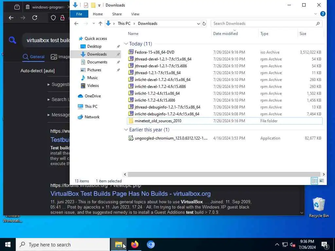Open the Recycle Bin desktop icon

point(319,207)
